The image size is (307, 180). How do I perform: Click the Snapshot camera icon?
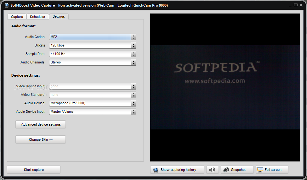[x=226, y=170]
